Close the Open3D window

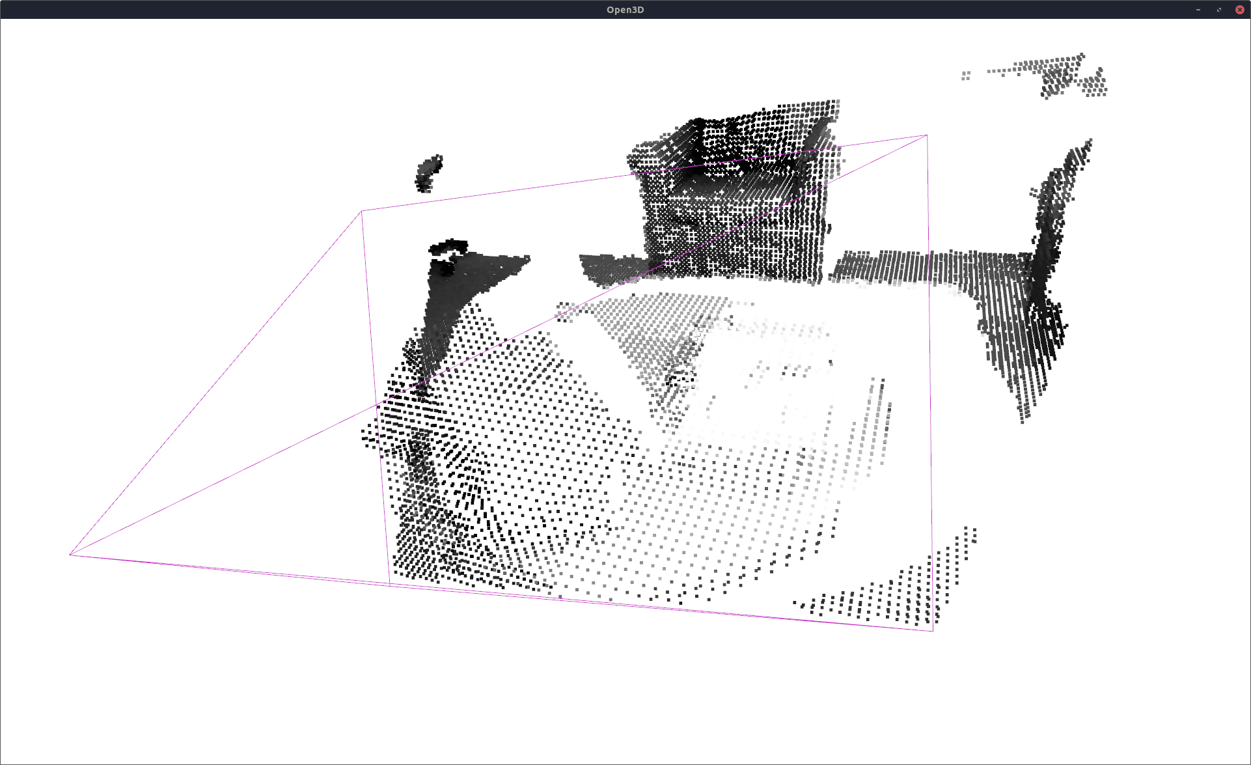1240,10
